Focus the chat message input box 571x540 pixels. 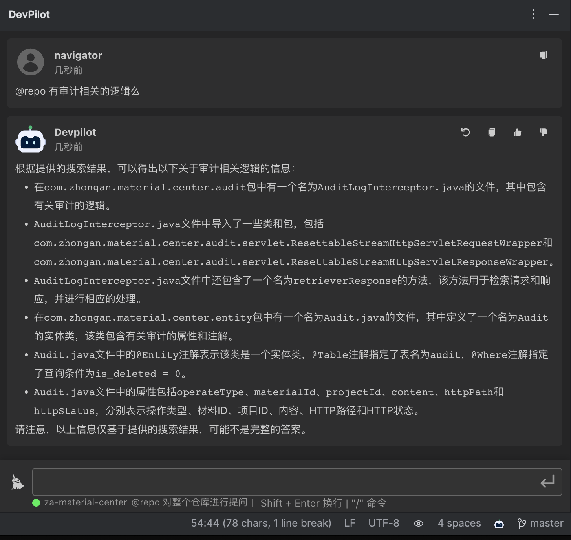(297, 482)
